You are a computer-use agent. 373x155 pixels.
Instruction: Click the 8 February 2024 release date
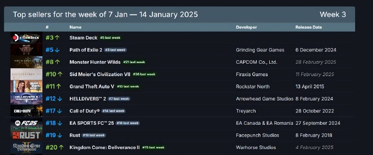(x=314, y=99)
